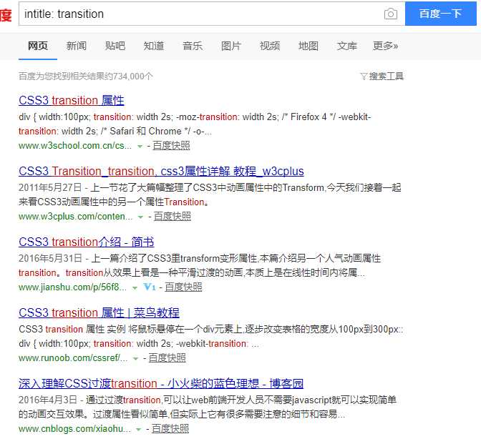Show more categories via 更多»
The height and width of the screenshot is (439, 481).
tap(385, 46)
